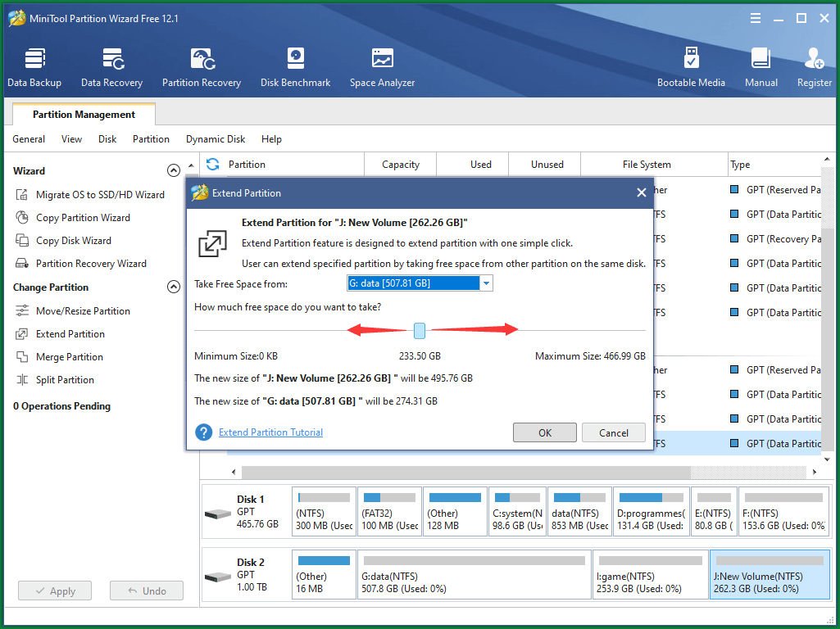Open the hamburger menu in title bar
The width and height of the screenshot is (840, 629).
[x=756, y=18]
